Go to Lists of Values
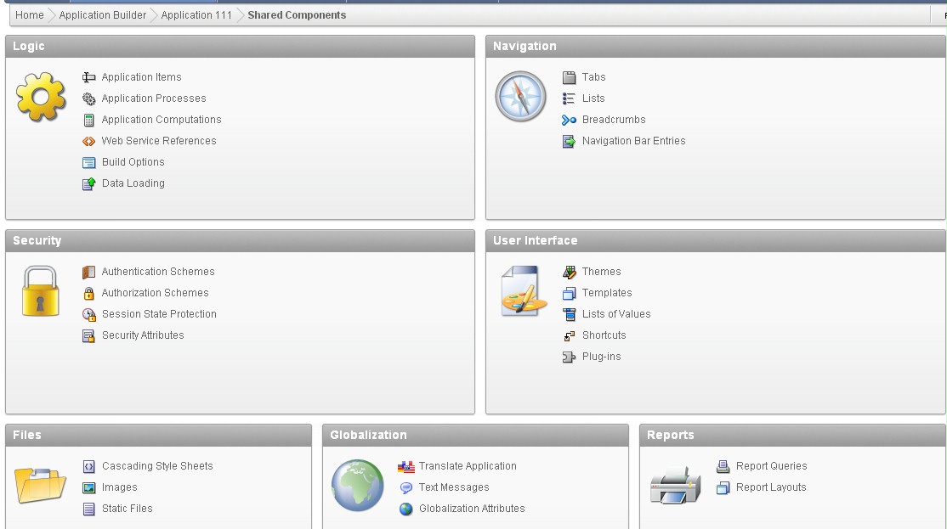 [616, 314]
